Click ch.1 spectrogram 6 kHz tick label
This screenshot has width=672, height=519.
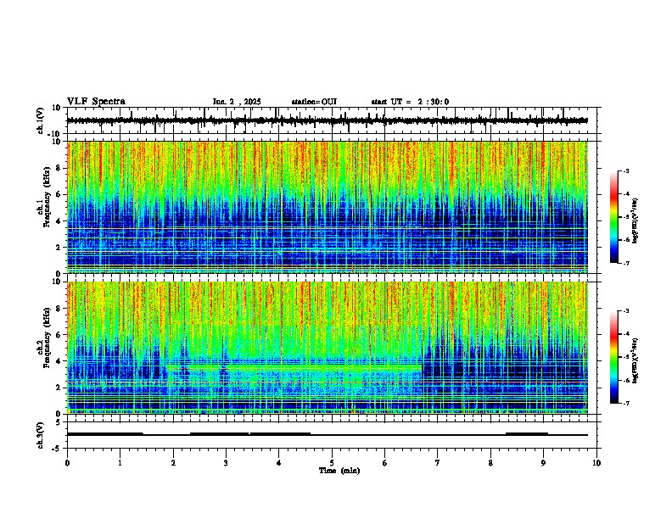pyautogui.click(x=59, y=194)
